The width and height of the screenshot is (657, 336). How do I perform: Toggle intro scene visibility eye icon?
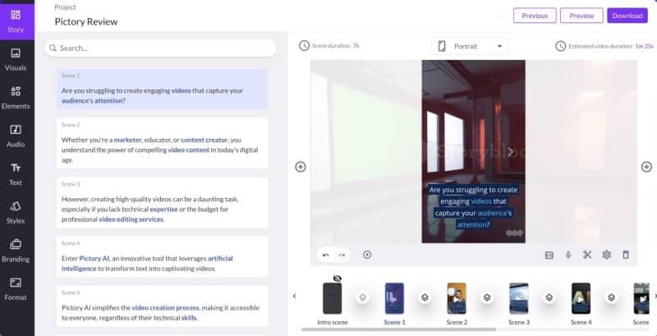[337, 278]
